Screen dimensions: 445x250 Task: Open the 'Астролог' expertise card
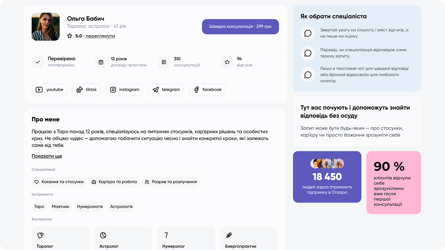(123, 239)
